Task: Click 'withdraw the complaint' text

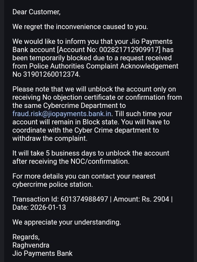Action: (x=50, y=139)
